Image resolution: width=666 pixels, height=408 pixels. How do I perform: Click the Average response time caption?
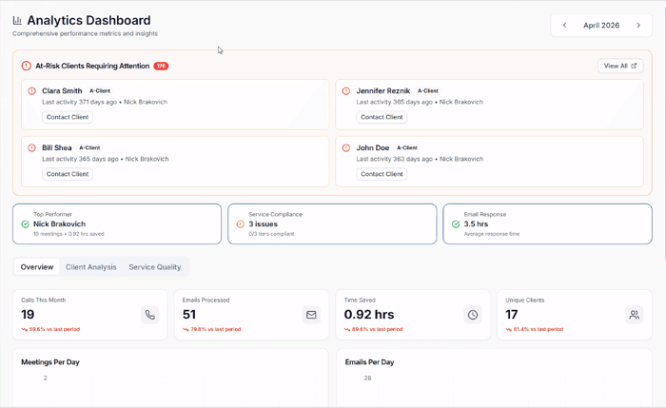(x=492, y=234)
